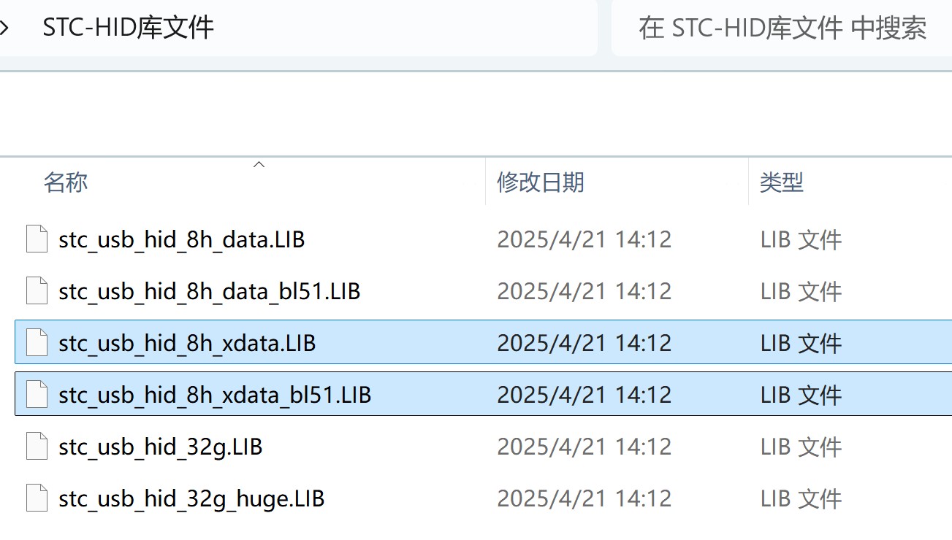This screenshot has width=952, height=540.
Task: Click LIB 文件 type of stc_usb_hid_8h_xdata_bl51.LIB
Action: tap(801, 395)
